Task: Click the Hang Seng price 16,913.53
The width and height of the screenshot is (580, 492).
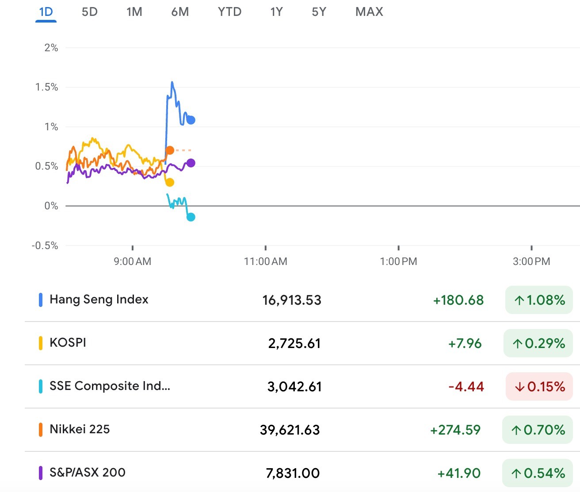Action: [x=292, y=300]
